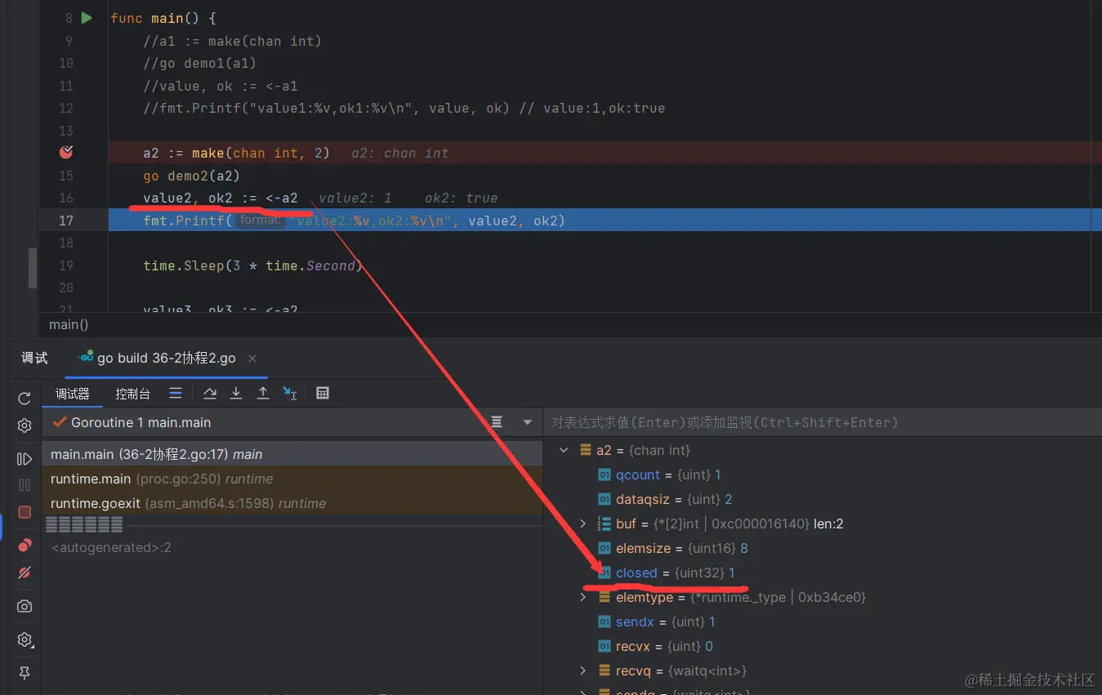The height and width of the screenshot is (695, 1102).
Task: Open the View Breakpoints dialog
Action: pyautogui.click(x=25, y=546)
